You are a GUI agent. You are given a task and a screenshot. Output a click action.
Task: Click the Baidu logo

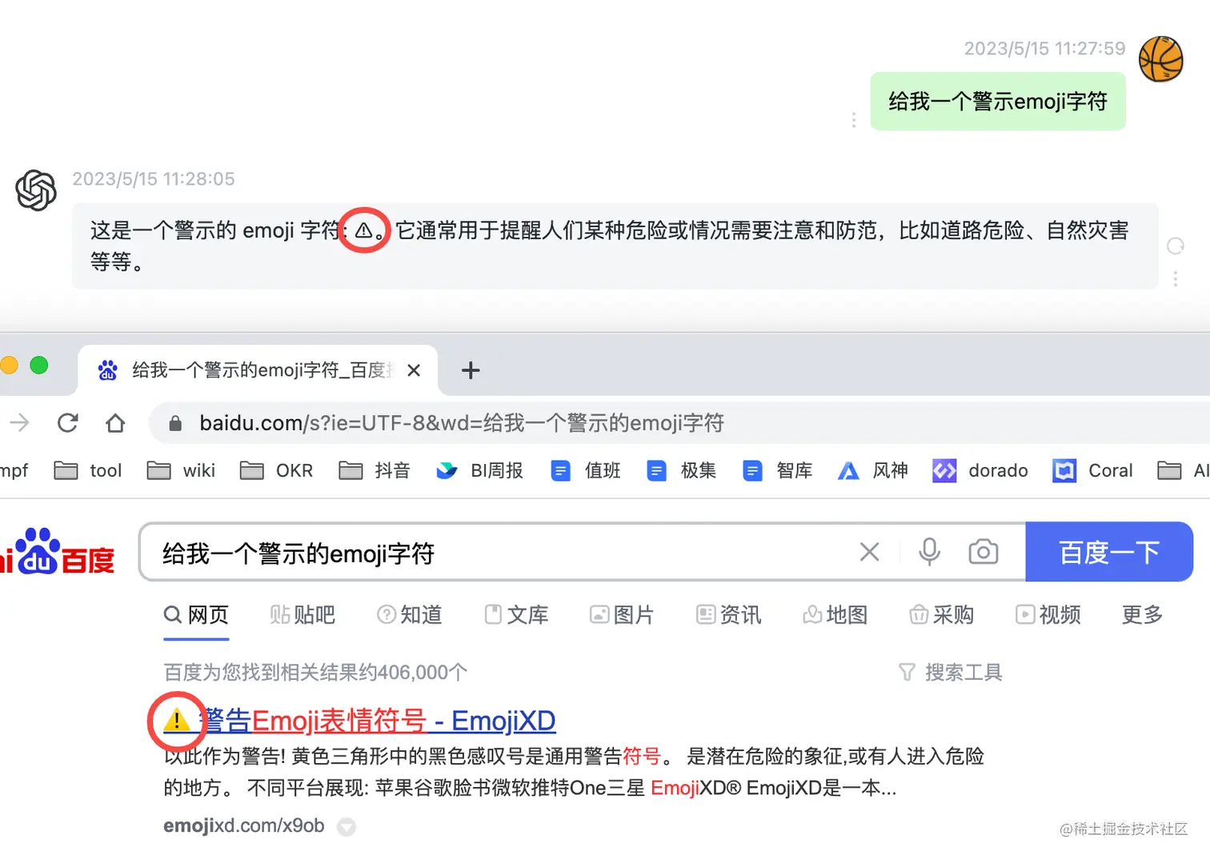pyautogui.click(x=58, y=551)
